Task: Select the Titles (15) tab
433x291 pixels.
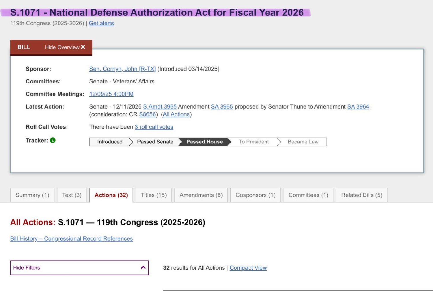Action: 154,195
